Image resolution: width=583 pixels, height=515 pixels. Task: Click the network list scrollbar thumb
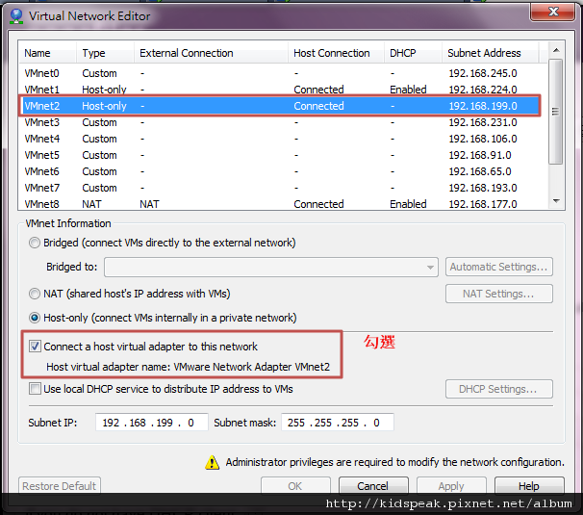tap(556, 112)
